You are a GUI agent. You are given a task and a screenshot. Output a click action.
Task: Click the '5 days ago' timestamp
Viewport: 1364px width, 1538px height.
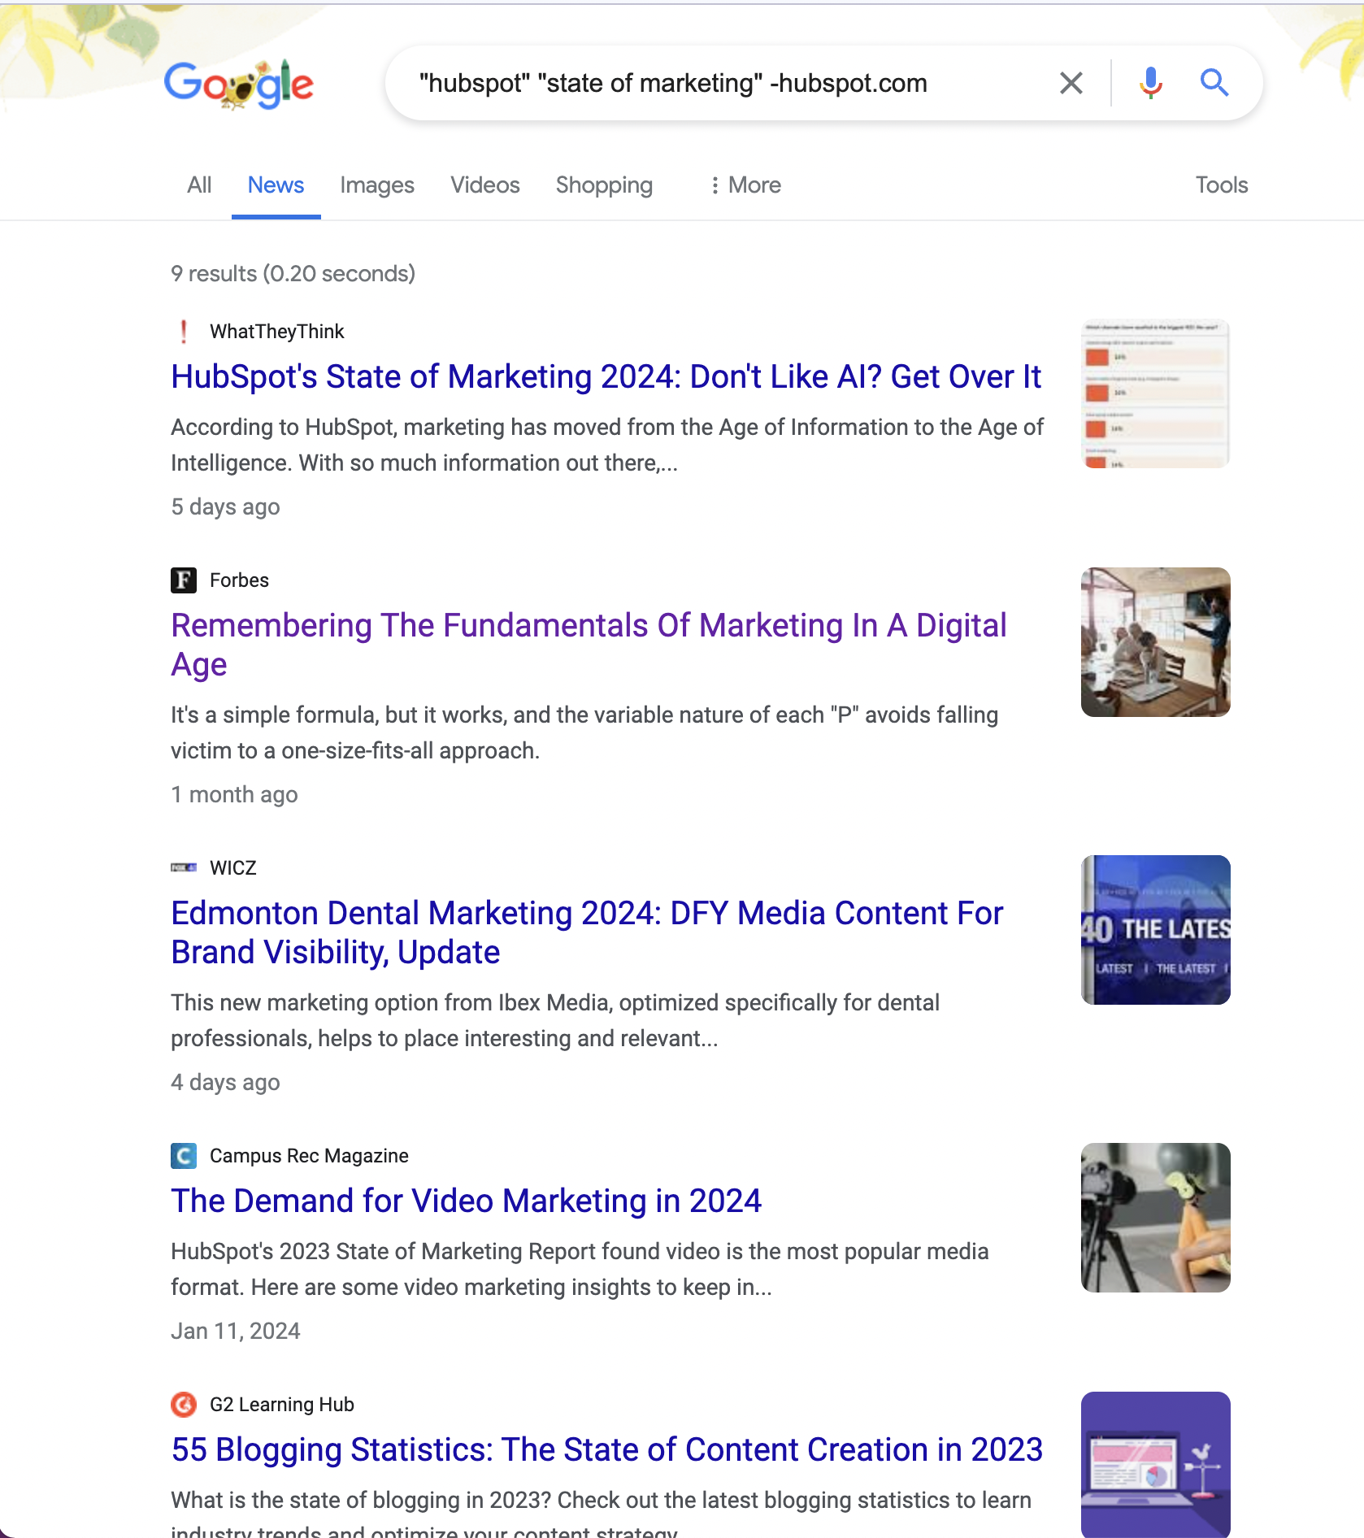click(225, 507)
